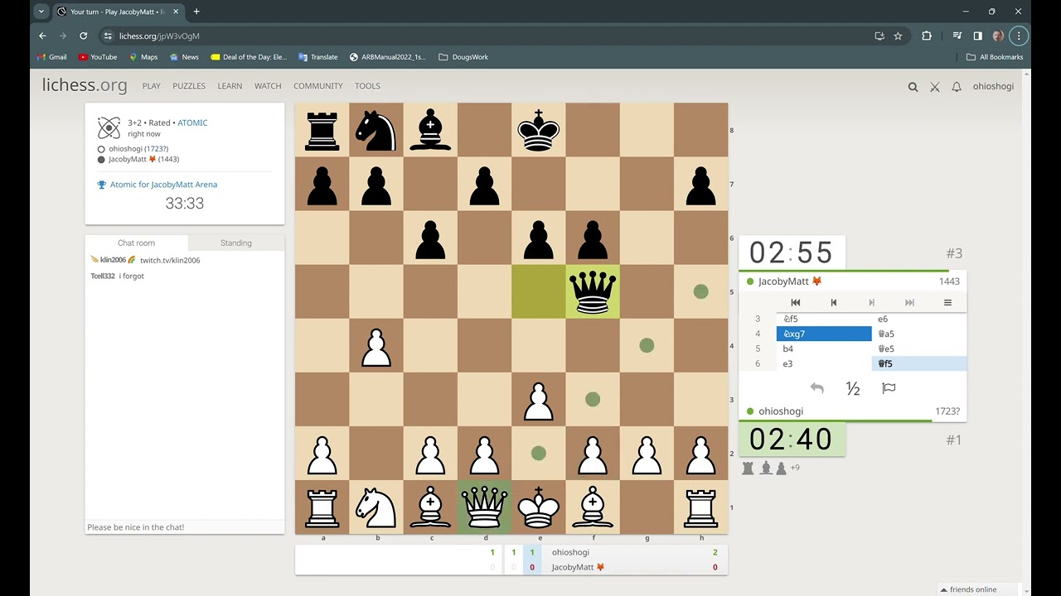Resign using the flag icon
This screenshot has height=596, width=1061.
point(889,388)
